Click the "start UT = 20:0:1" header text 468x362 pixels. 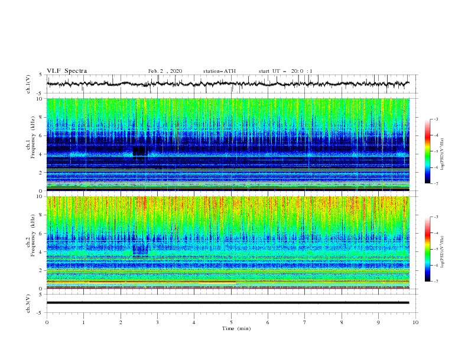[285, 71]
